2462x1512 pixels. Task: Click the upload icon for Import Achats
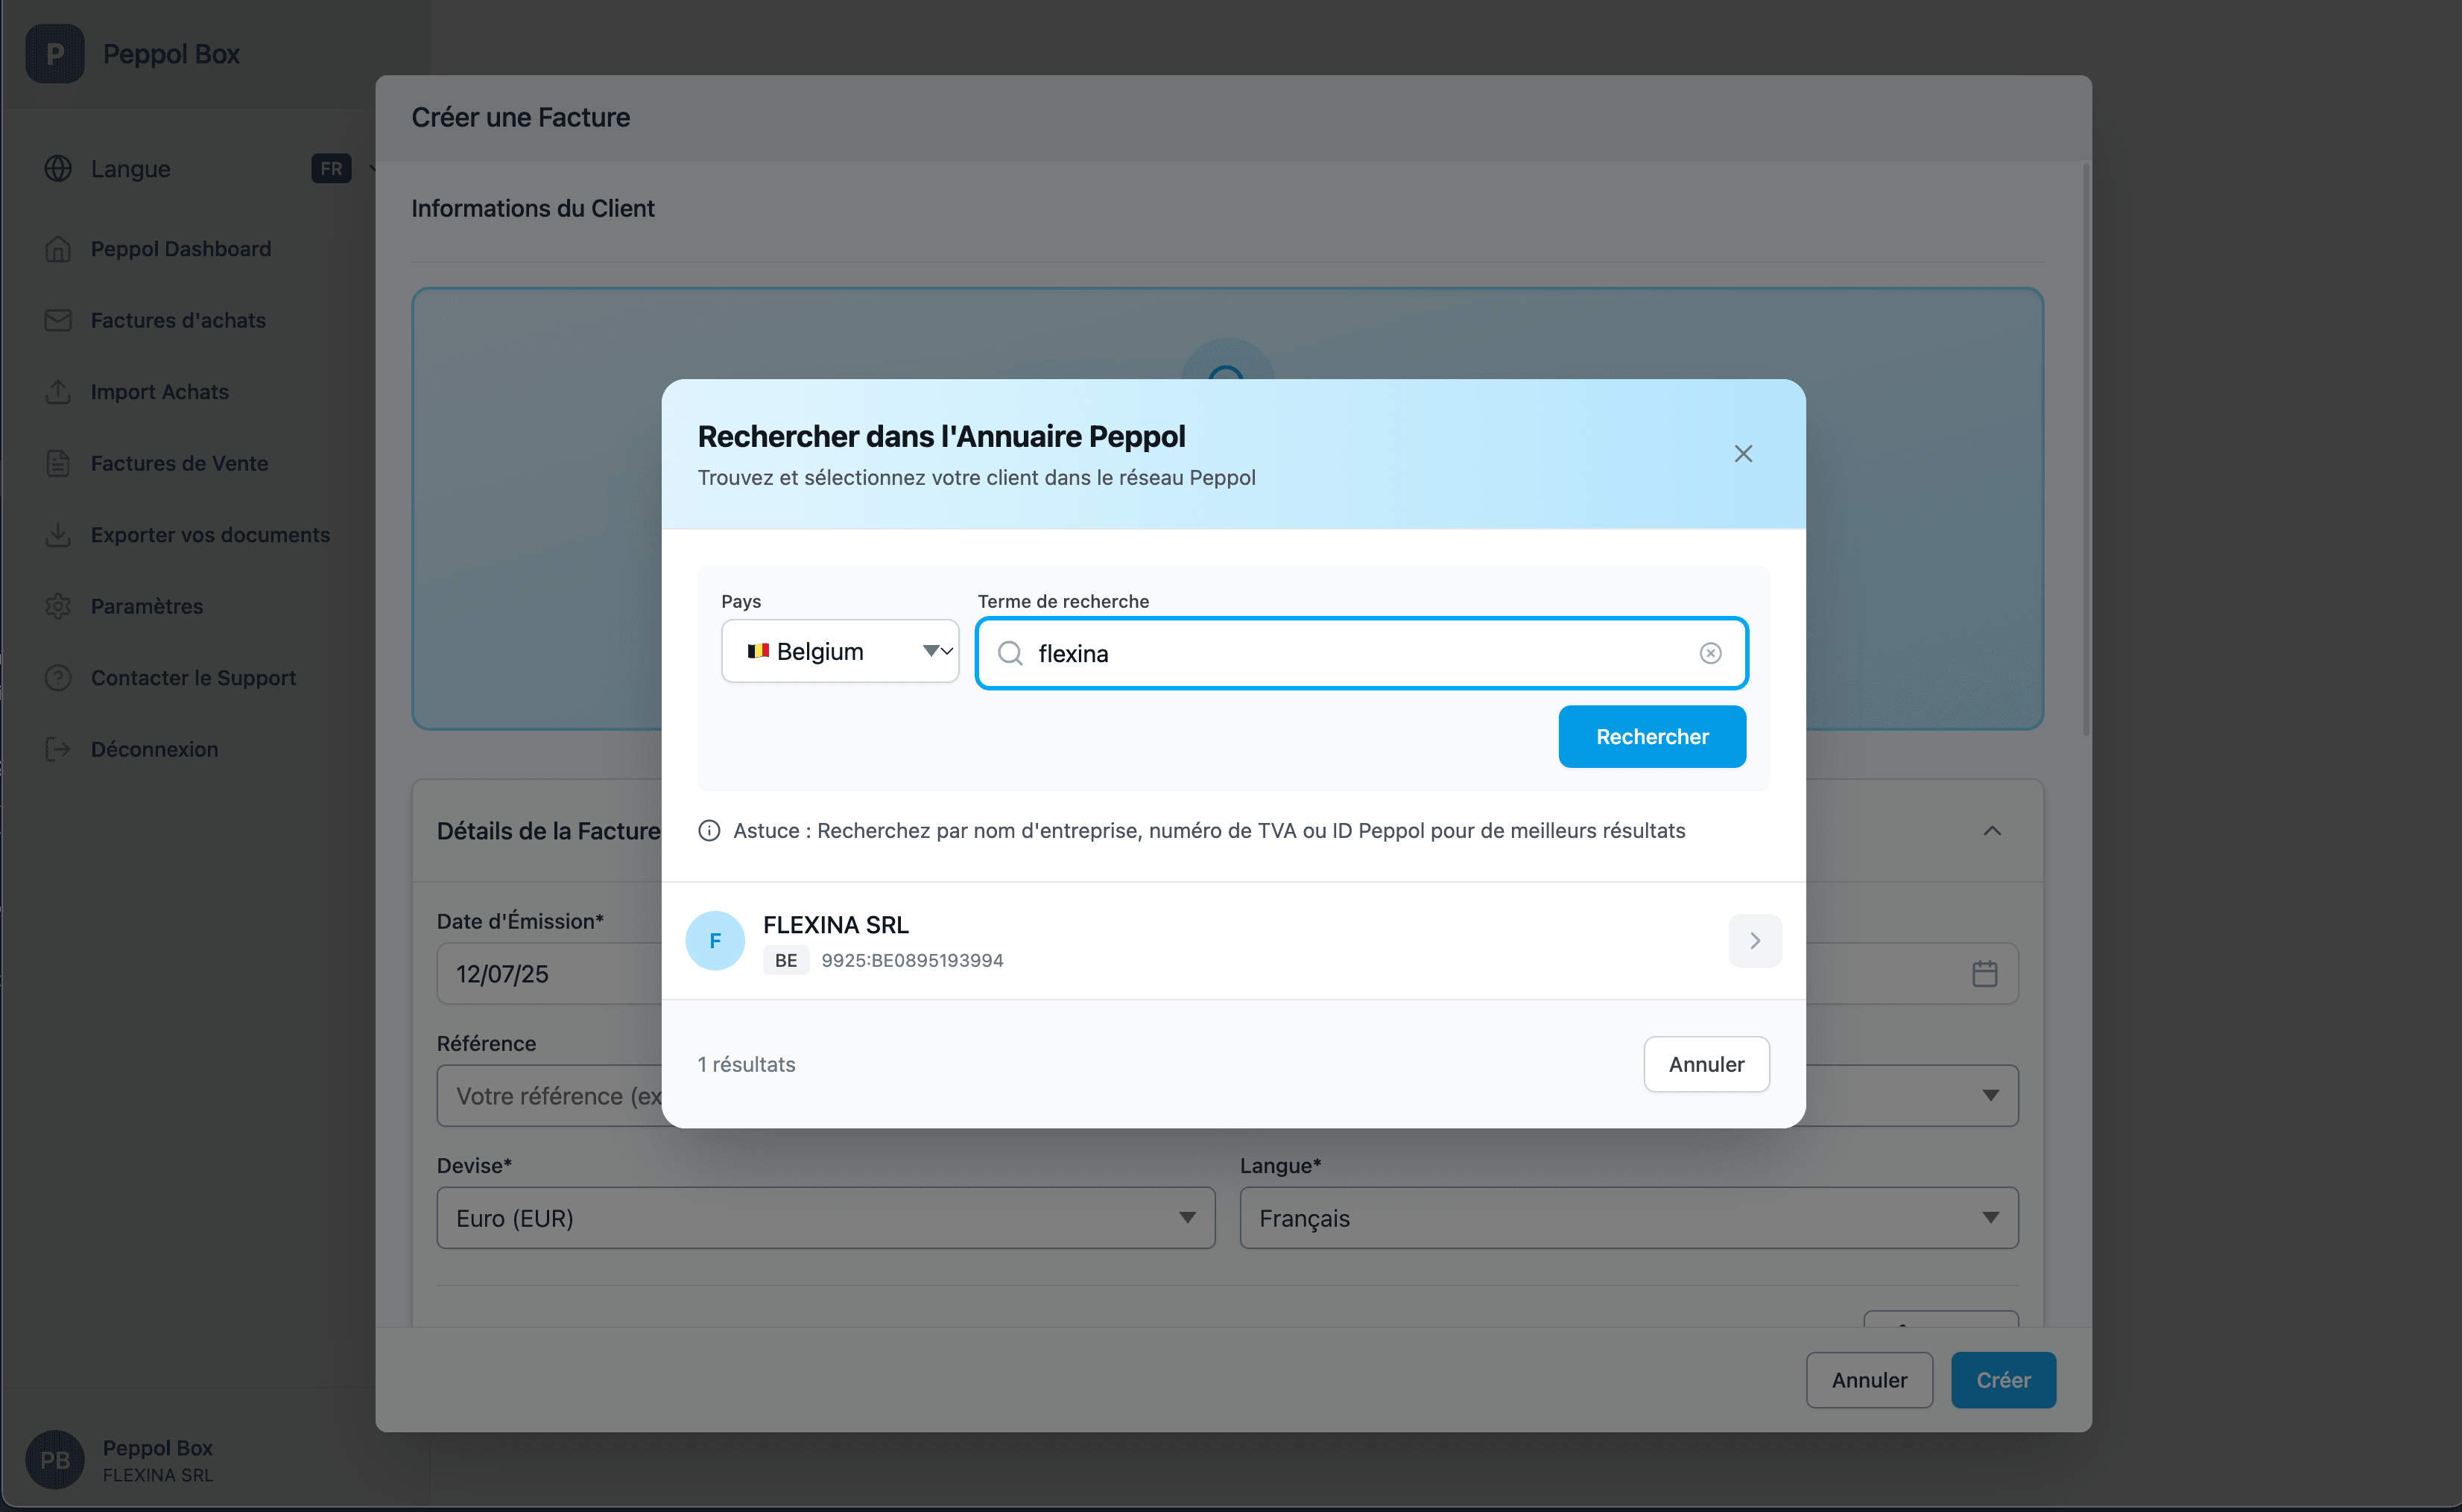[x=58, y=392]
